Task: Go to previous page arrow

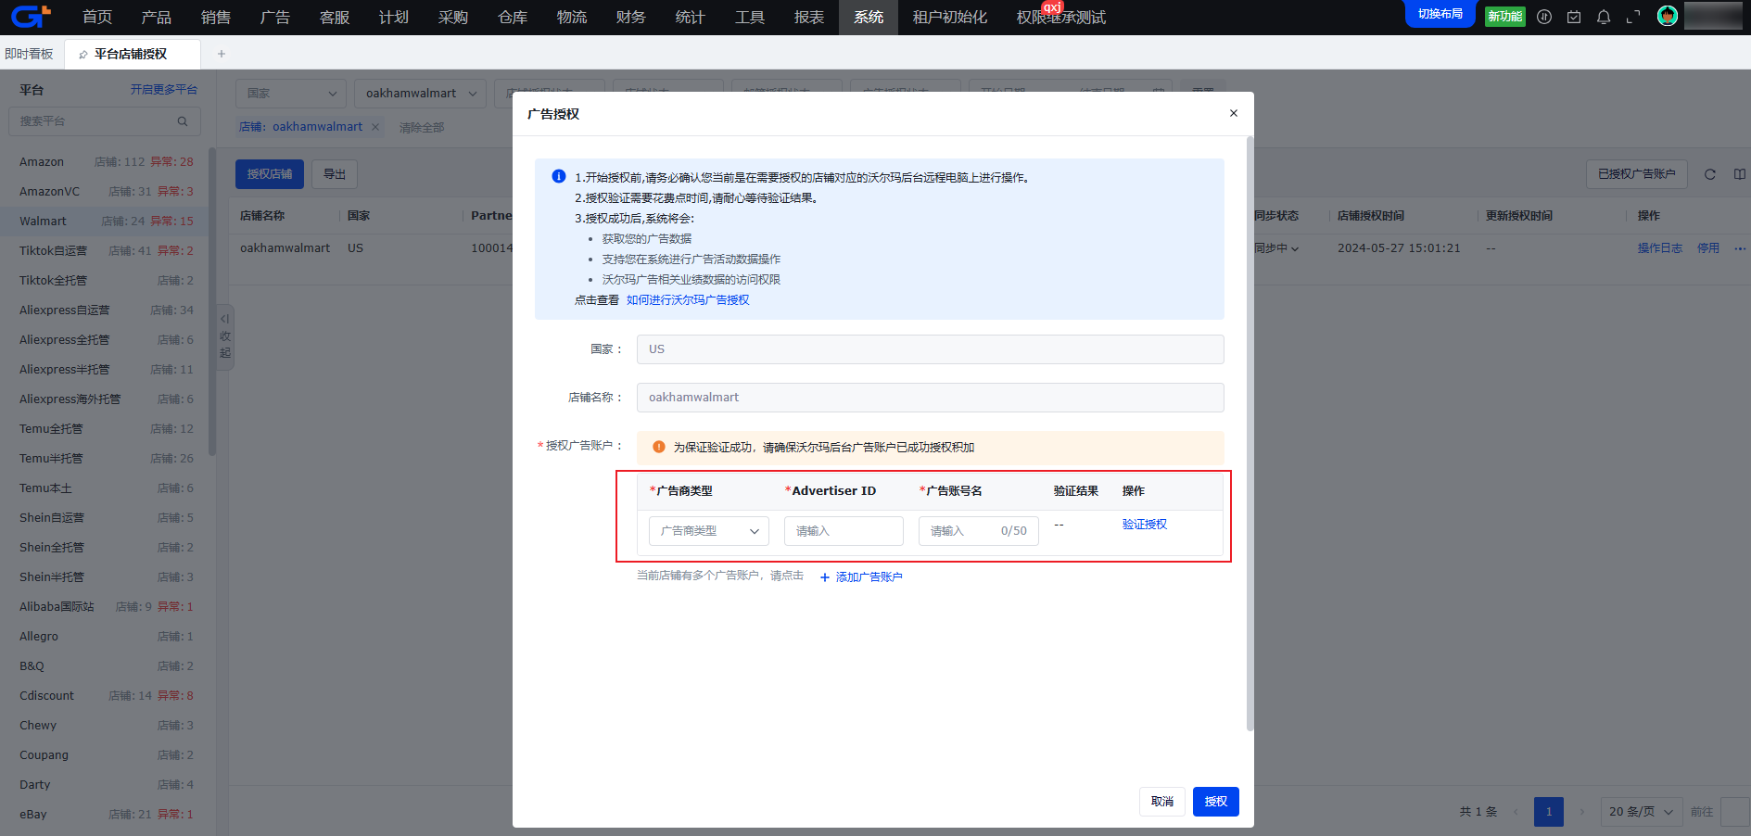Action: pos(1516,812)
